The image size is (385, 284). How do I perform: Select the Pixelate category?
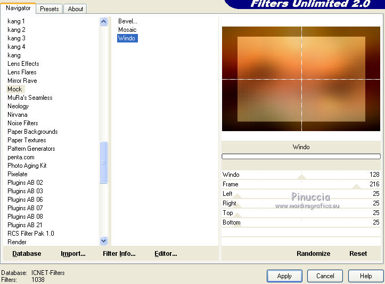click(x=18, y=174)
